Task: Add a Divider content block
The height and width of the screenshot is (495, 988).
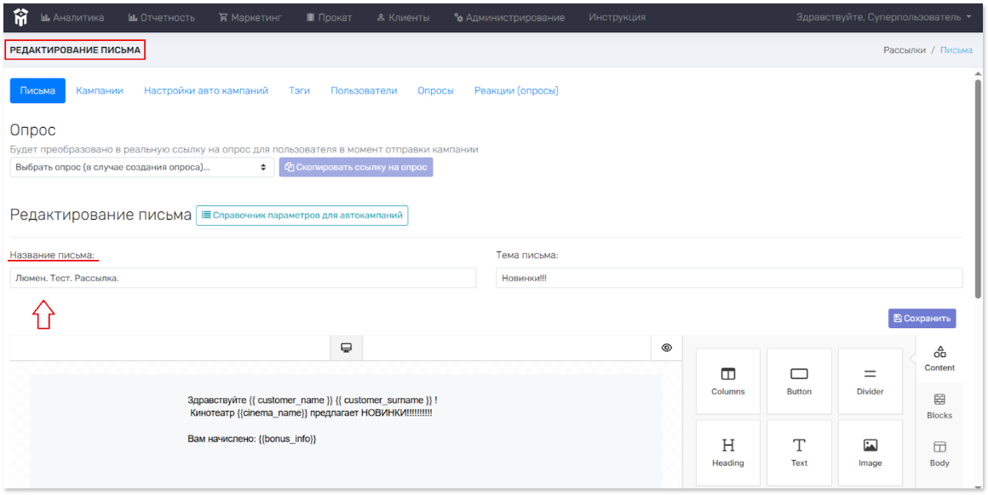Action: (870, 381)
